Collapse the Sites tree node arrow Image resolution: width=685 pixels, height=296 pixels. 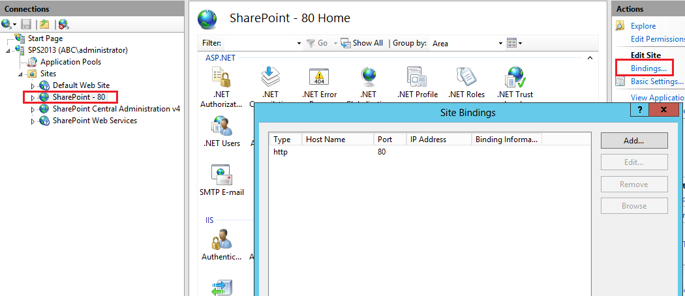pyautogui.click(x=20, y=74)
